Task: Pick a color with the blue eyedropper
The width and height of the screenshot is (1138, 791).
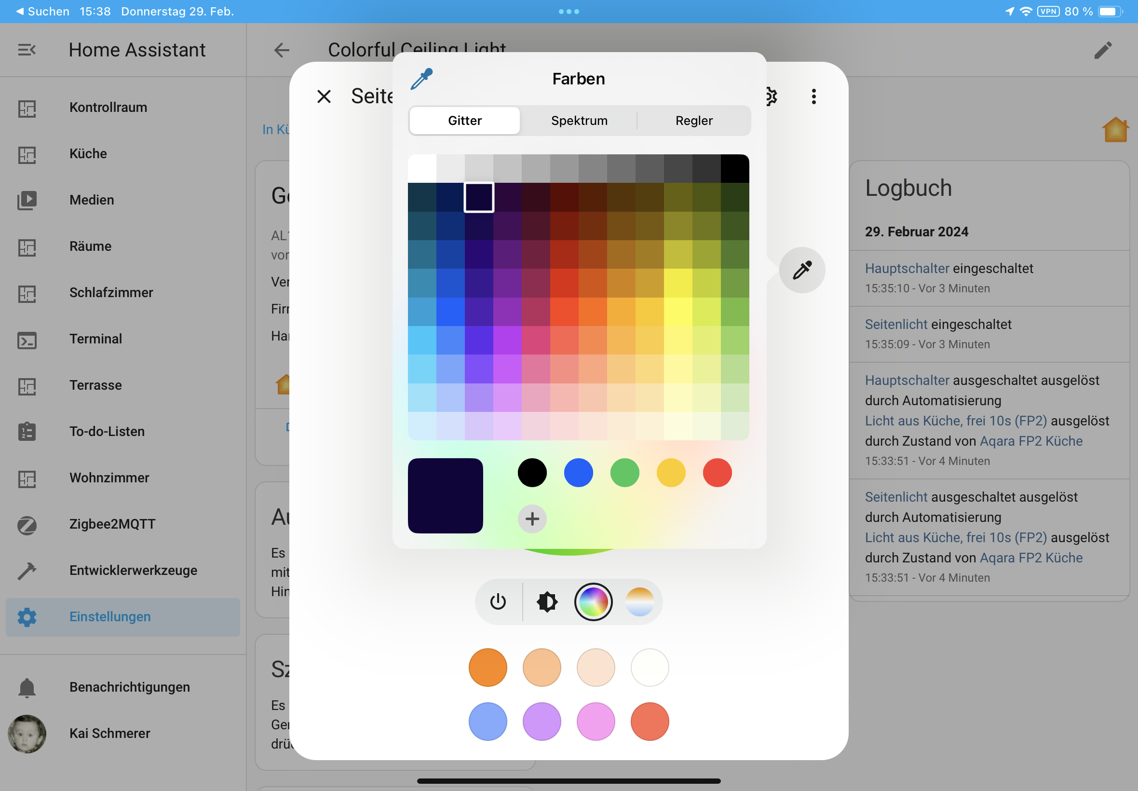Action: [x=421, y=79]
